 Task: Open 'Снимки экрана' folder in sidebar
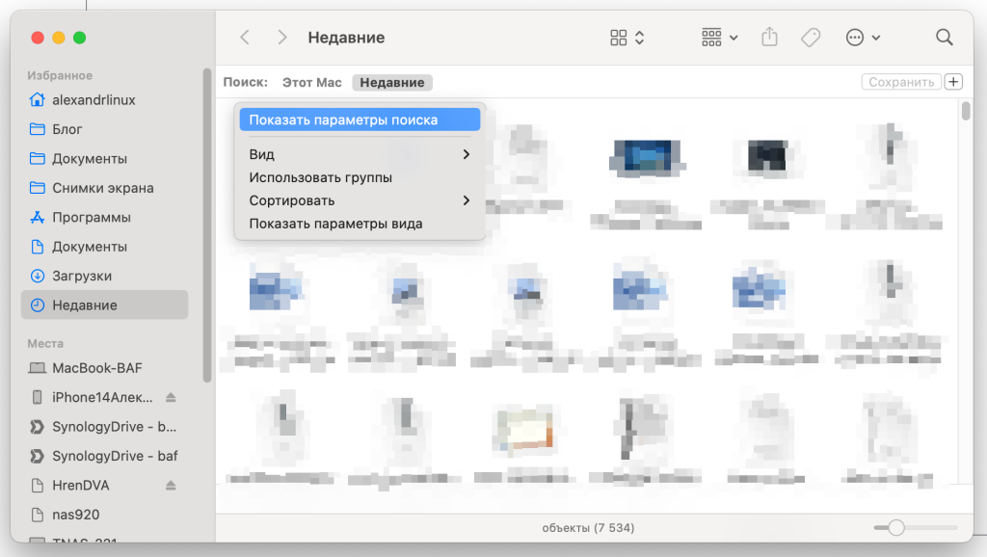[104, 188]
